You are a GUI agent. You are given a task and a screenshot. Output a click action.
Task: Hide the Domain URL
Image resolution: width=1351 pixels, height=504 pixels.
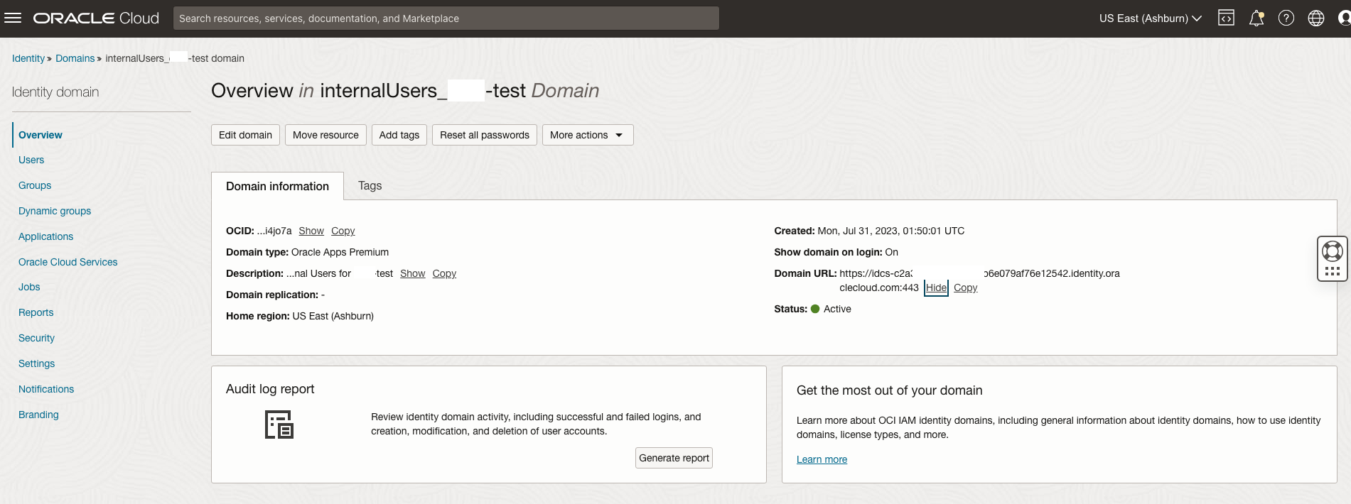pyautogui.click(x=936, y=287)
